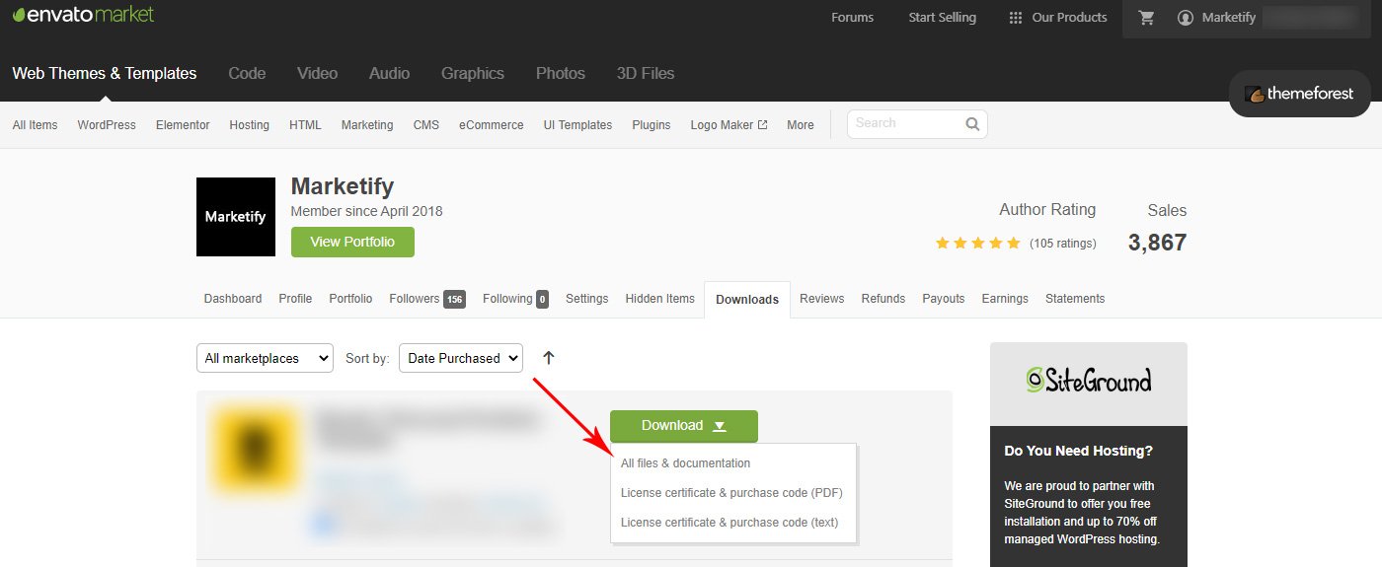
Task: Click the Our Products grid icon
Action: (1015, 18)
